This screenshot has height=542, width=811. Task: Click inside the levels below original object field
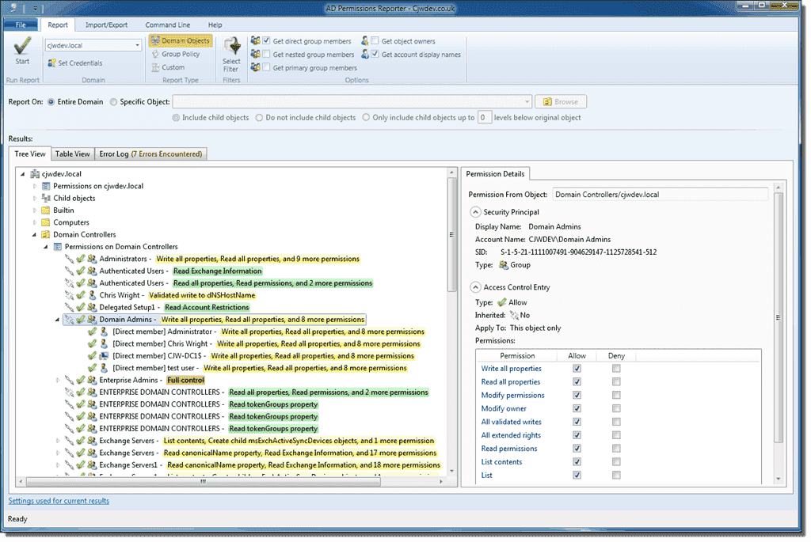tap(483, 117)
